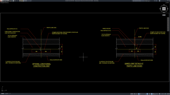Click the annotation auto-scale icon
Image resolution: width=170 pixels, height=95 pixels.
click(x=153, y=94)
